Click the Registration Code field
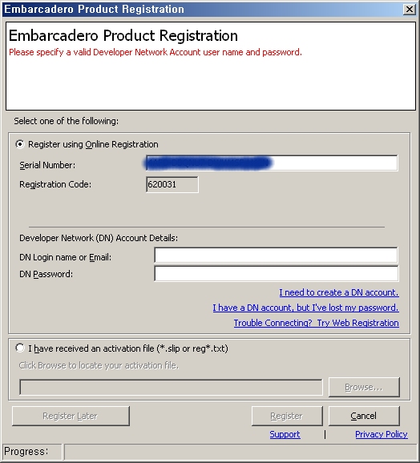Image resolution: width=420 pixels, height=463 pixels. coord(172,184)
